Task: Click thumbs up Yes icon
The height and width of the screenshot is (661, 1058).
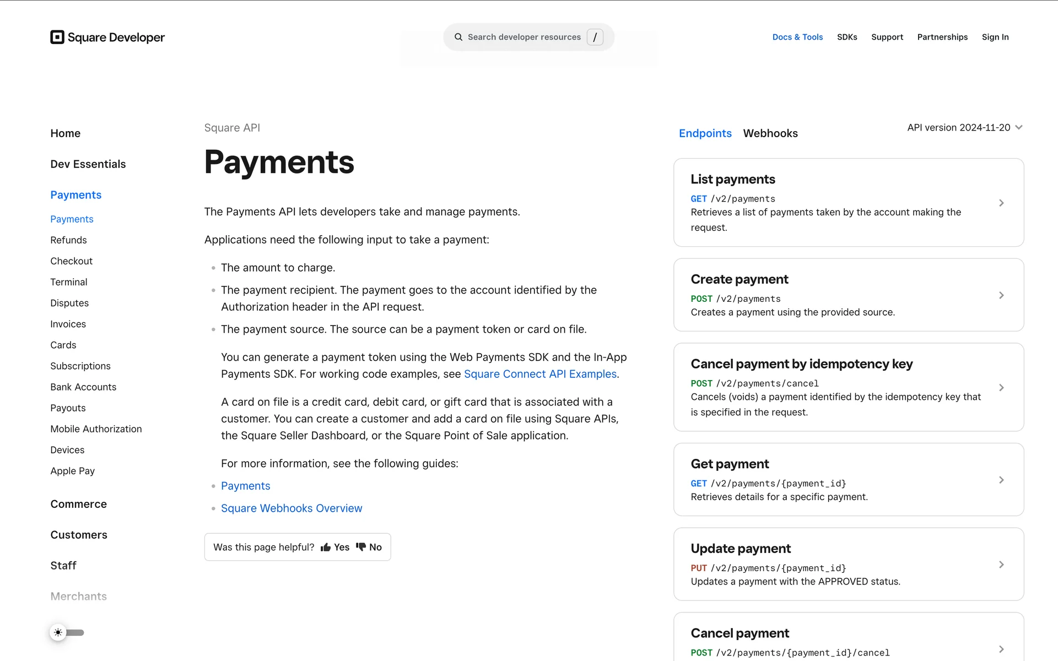Action: point(326,547)
